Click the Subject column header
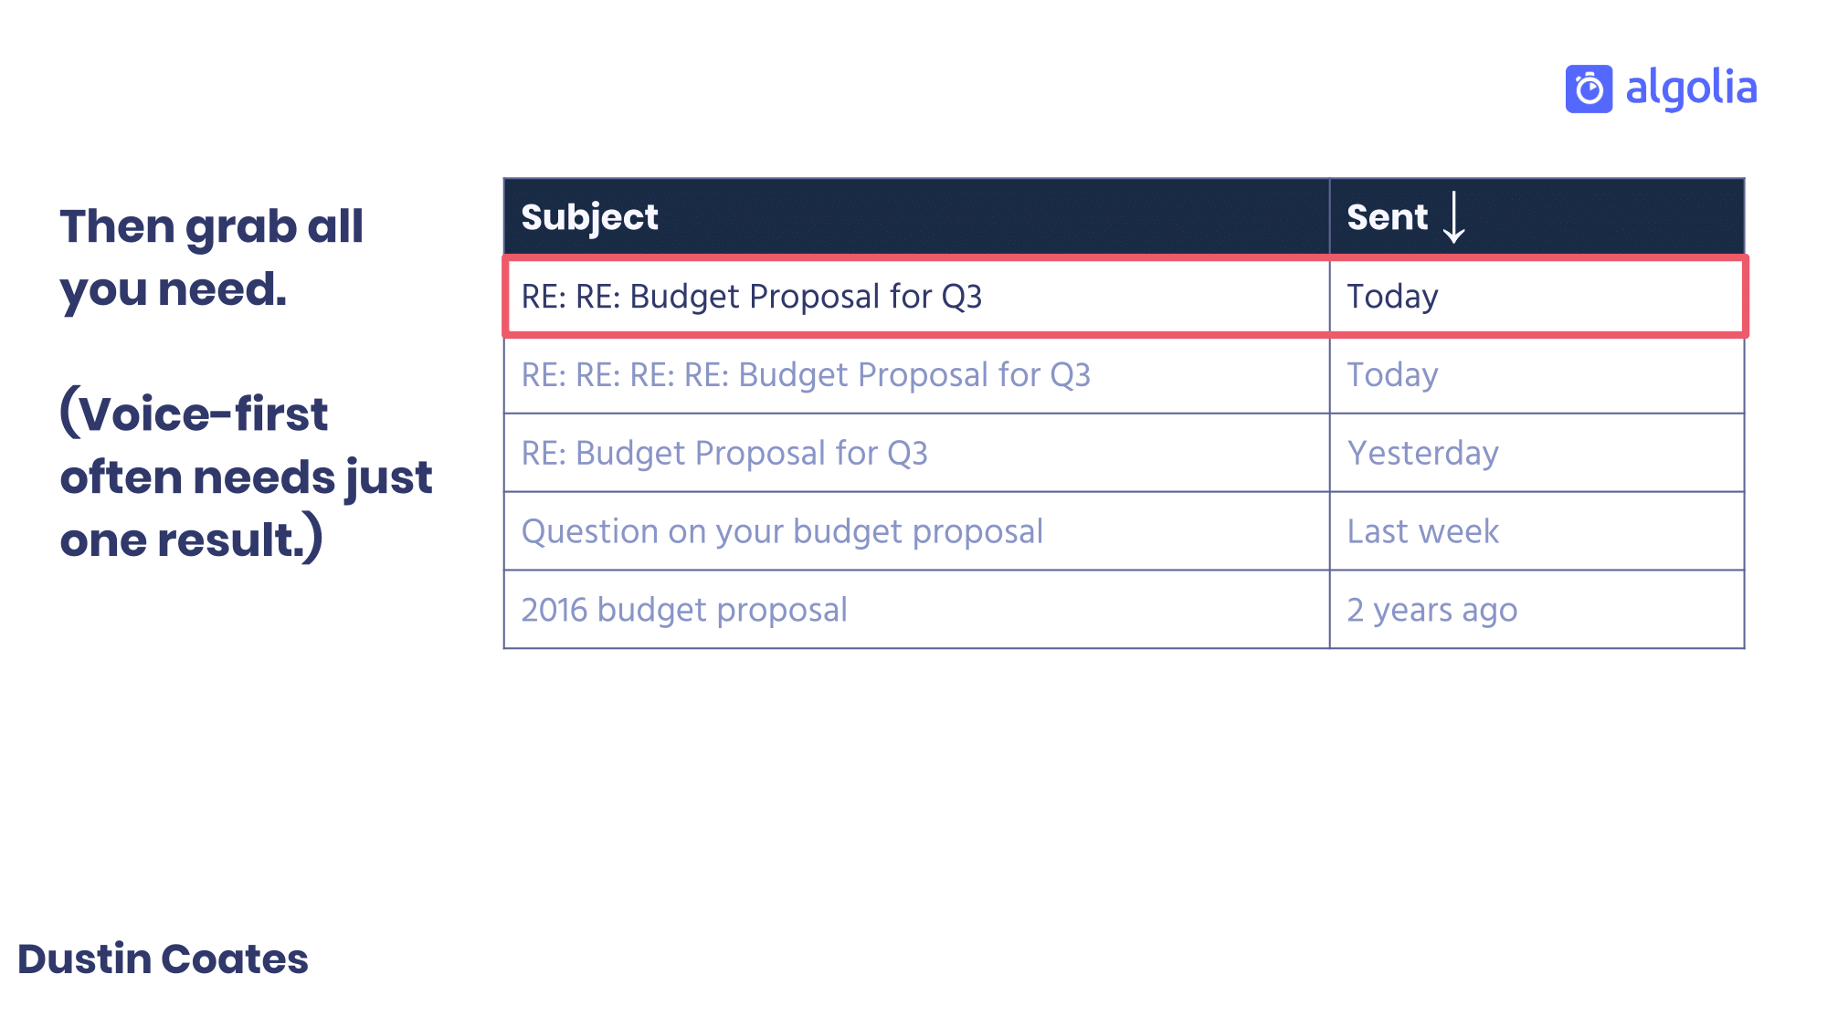 pos(589,217)
